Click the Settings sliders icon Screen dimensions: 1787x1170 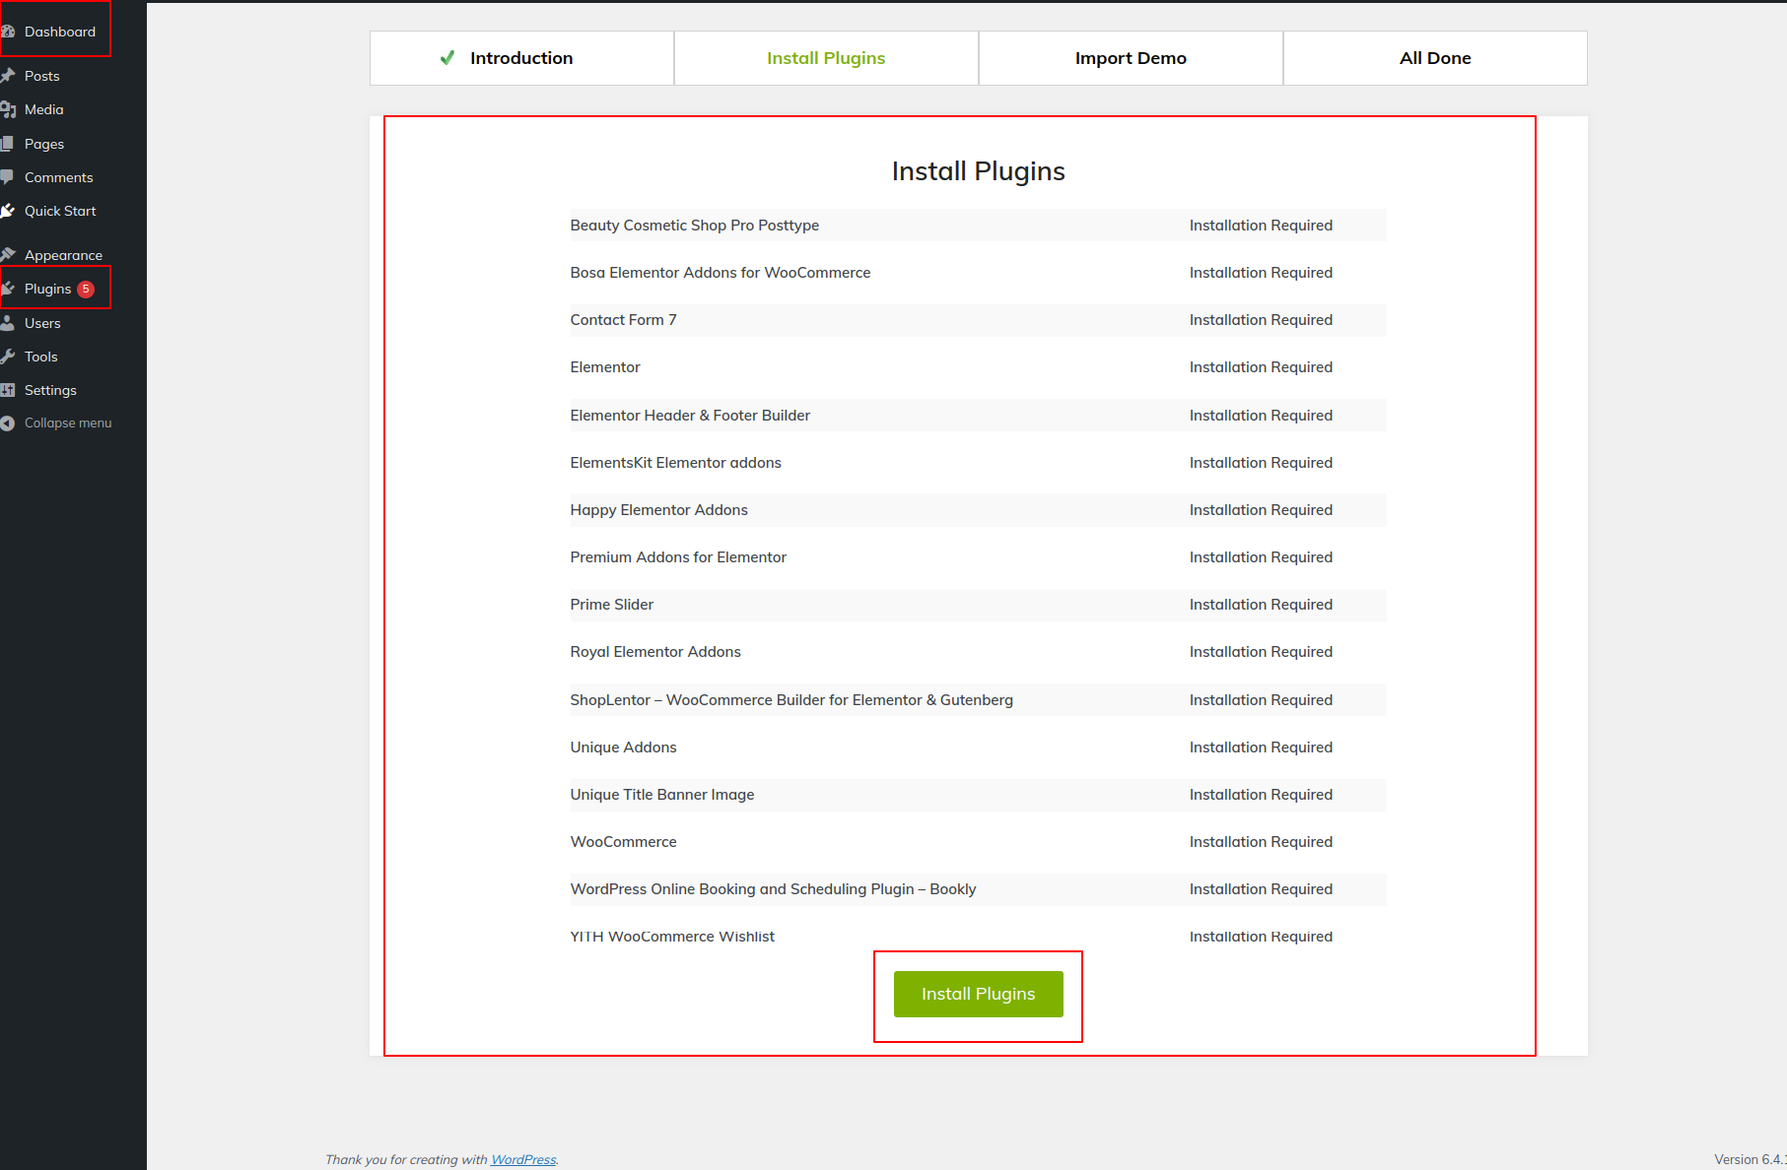(8, 390)
